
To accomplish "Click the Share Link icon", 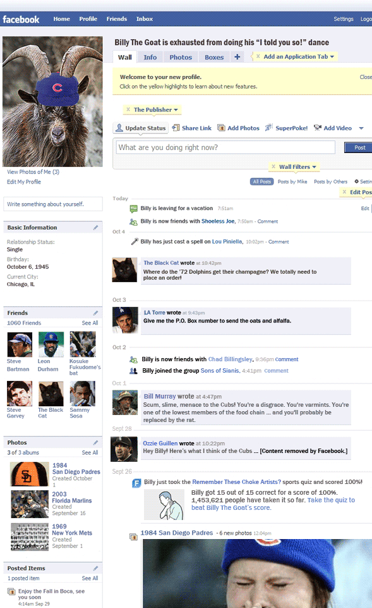I will coord(176,128).
